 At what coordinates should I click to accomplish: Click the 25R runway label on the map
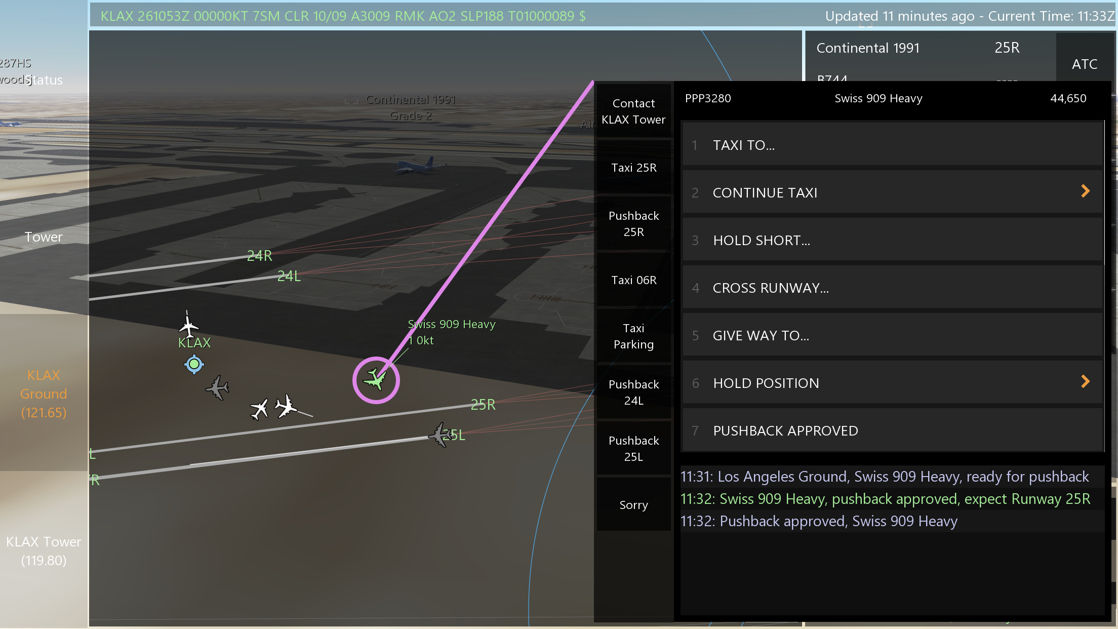(x=483, y=404)
